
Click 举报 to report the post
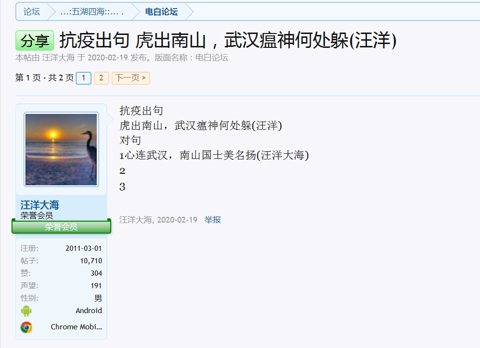(x=213, y=220)
